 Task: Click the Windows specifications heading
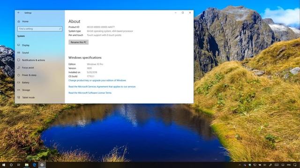85,57
